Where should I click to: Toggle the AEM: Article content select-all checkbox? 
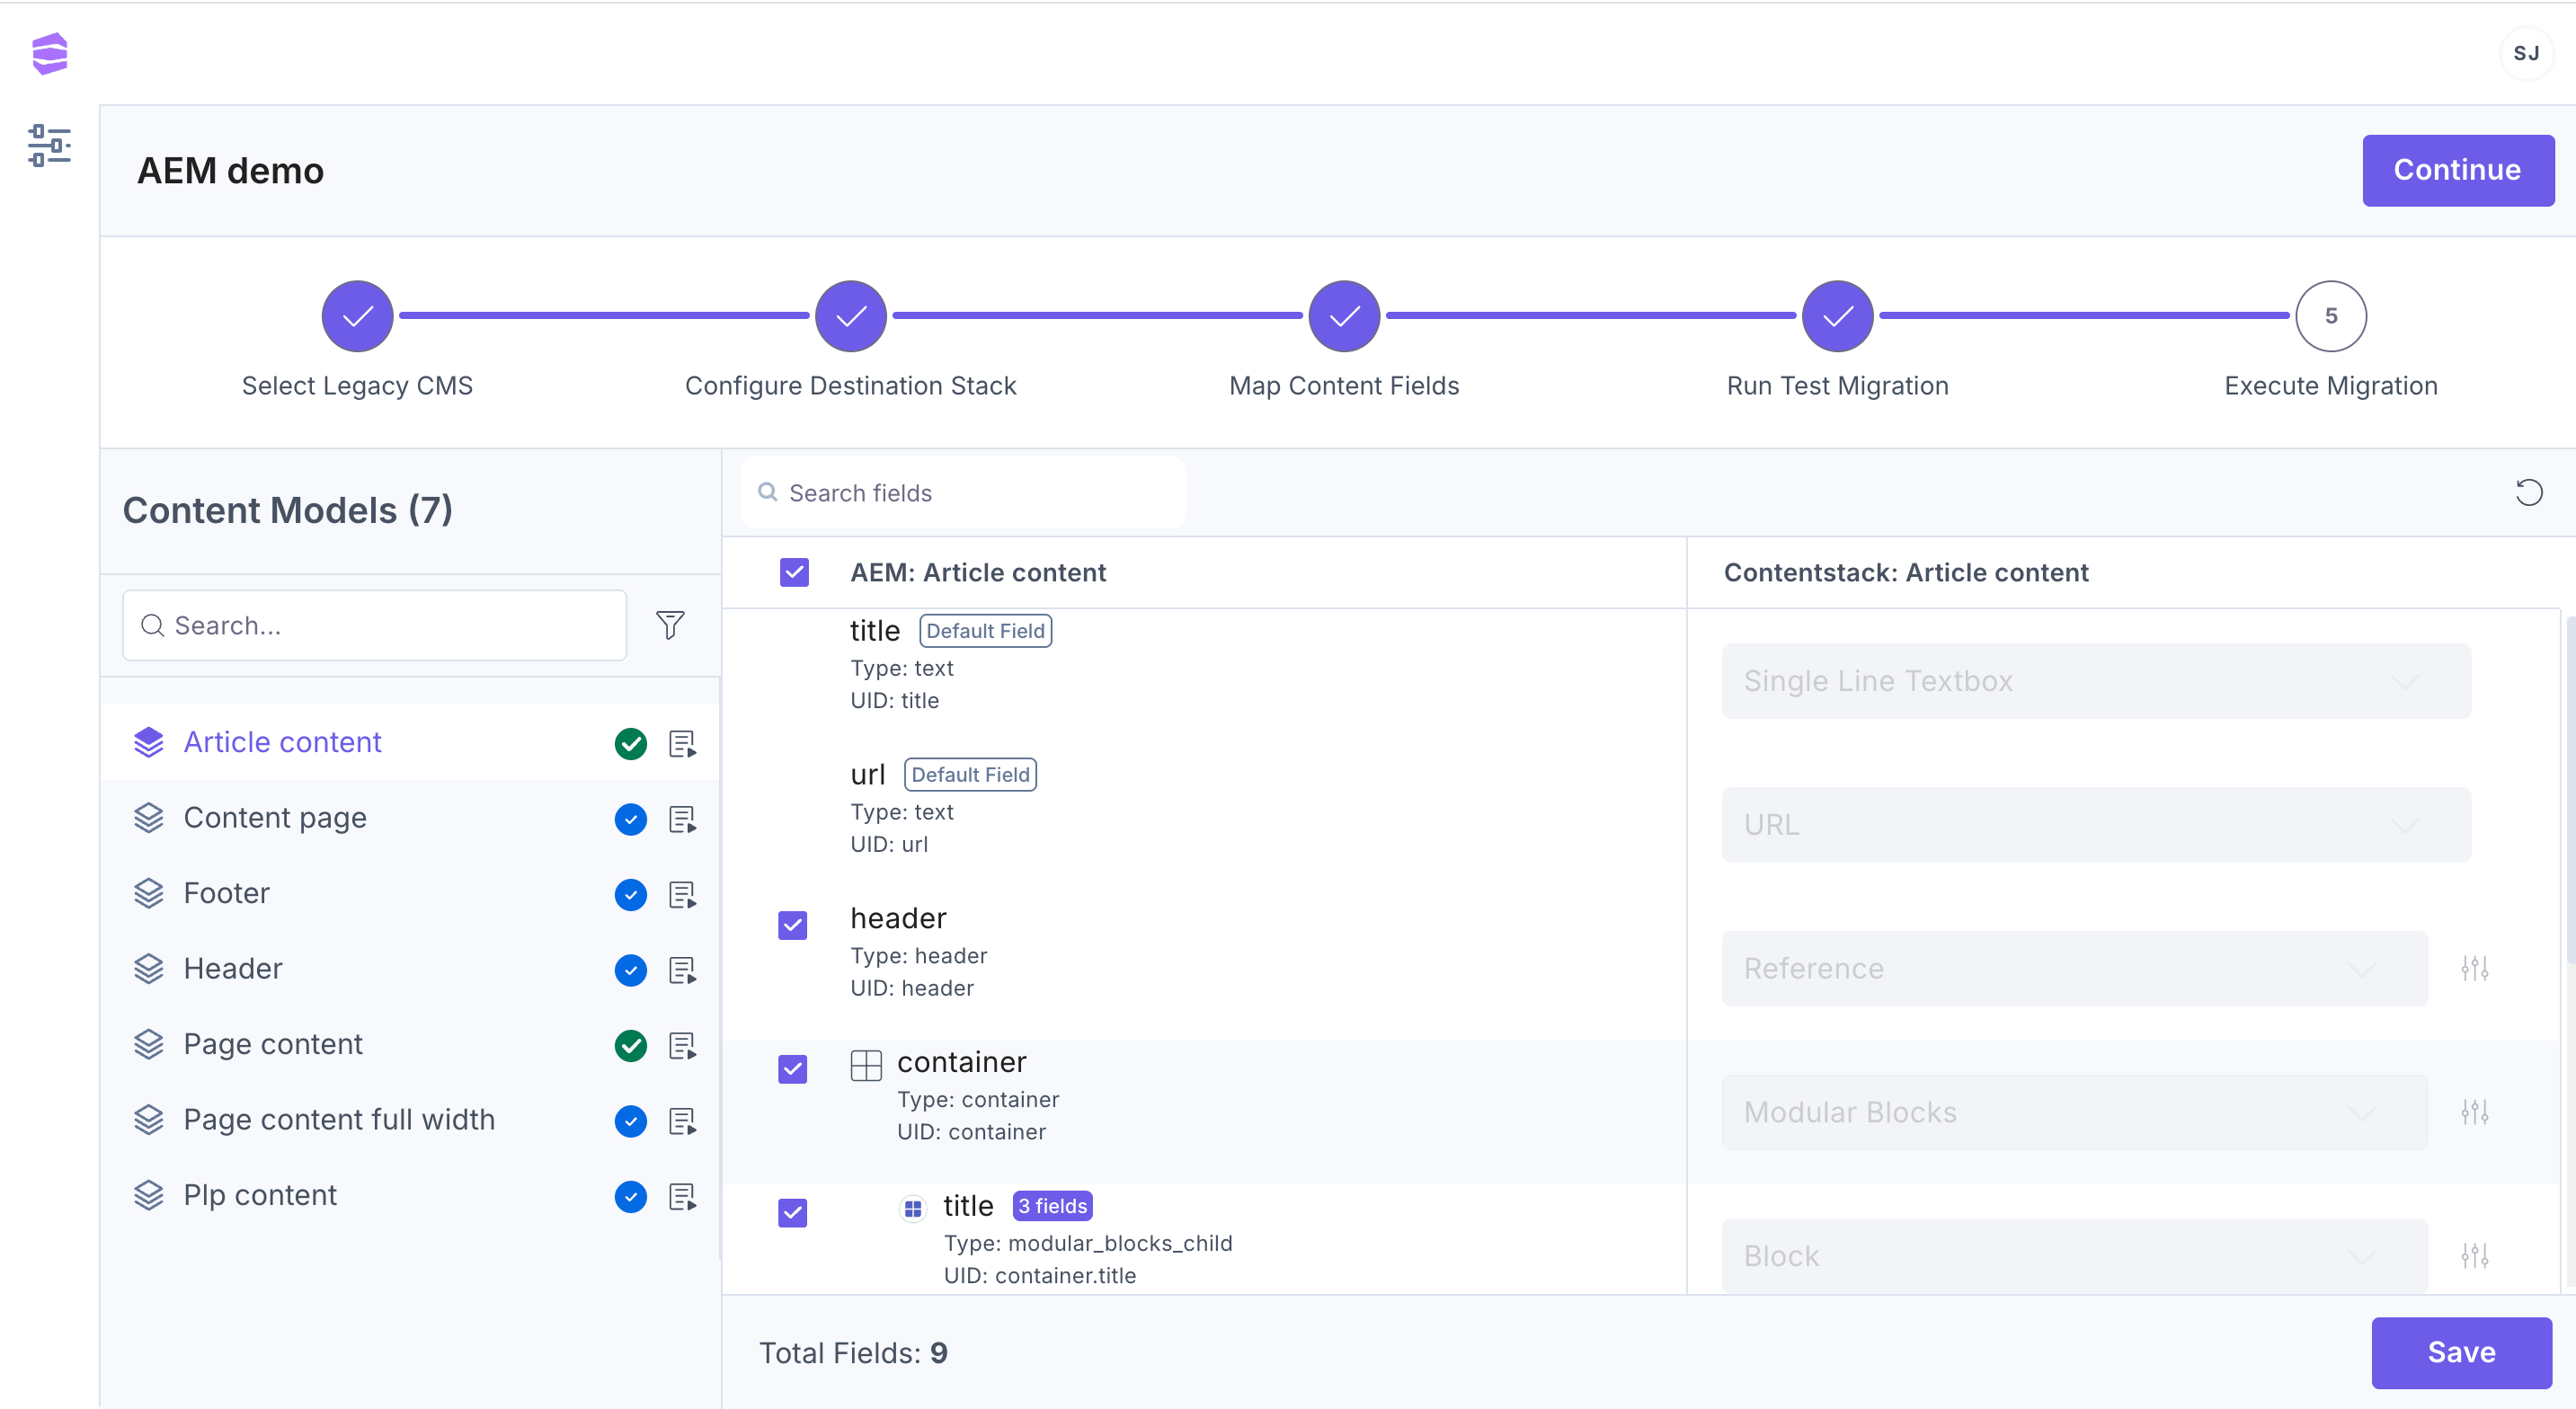(794, 572)
